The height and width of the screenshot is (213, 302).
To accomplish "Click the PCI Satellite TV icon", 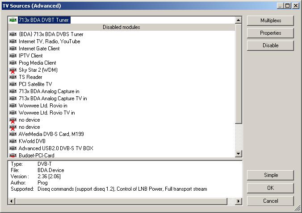I will tap(13, 84).
